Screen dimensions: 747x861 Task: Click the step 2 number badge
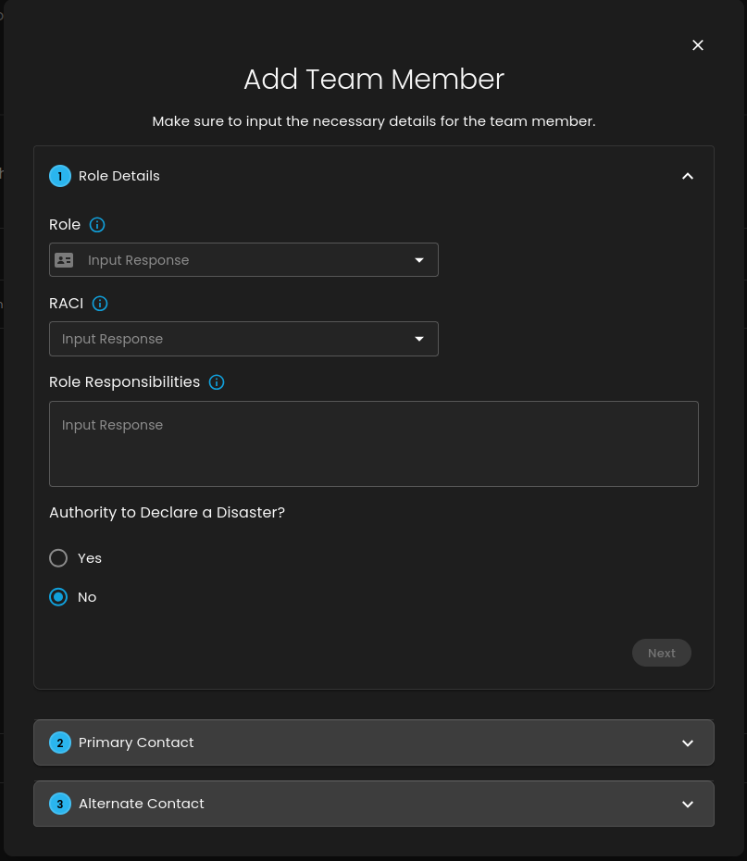coord(60,742)
